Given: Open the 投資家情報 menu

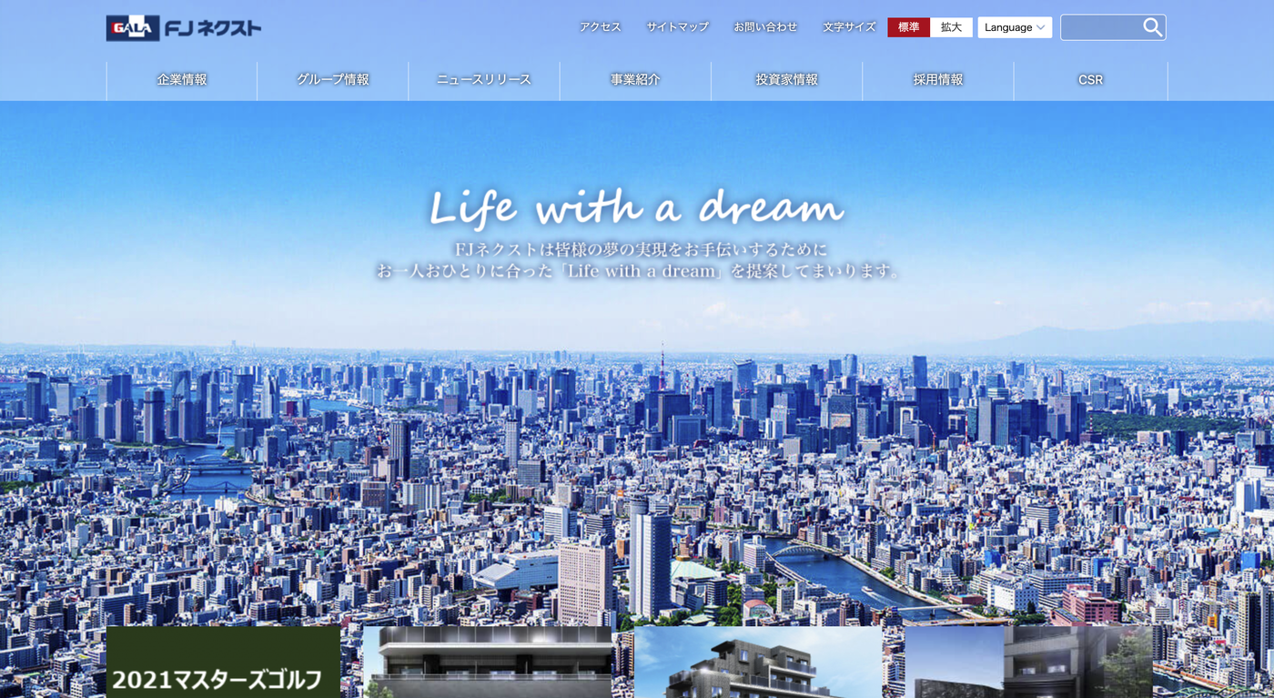Looking at the screenshot, I should (x=786, y=80).
